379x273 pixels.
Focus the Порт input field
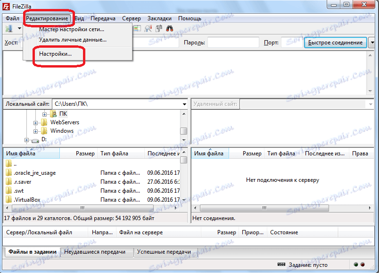292,43
